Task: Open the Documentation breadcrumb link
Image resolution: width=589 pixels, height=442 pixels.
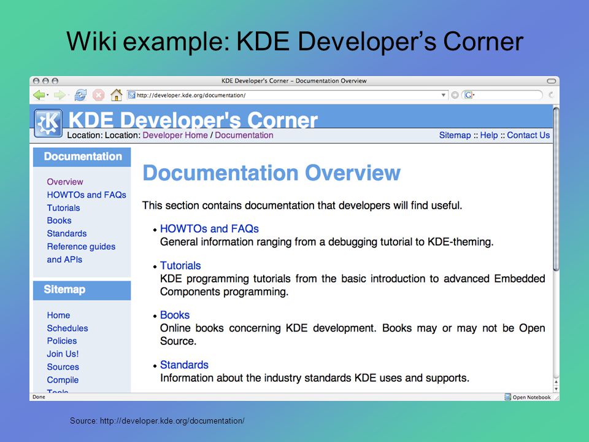Action: tap(244, 135)
